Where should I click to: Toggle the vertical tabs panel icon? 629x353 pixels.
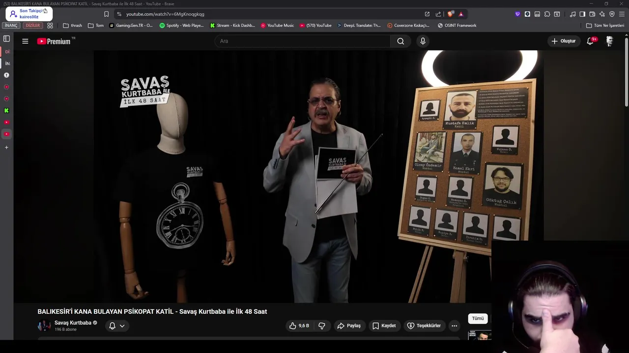tap(6, 39)
